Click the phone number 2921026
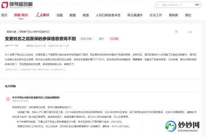This screenshot has height=137, width=206. (x=116, y=122)
